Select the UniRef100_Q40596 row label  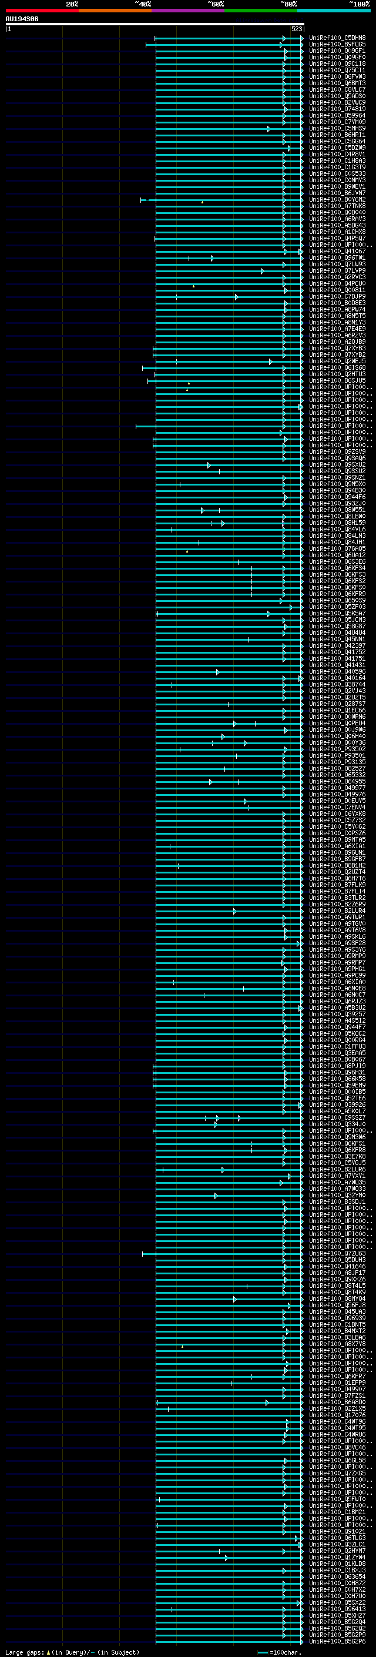point(337,671)
